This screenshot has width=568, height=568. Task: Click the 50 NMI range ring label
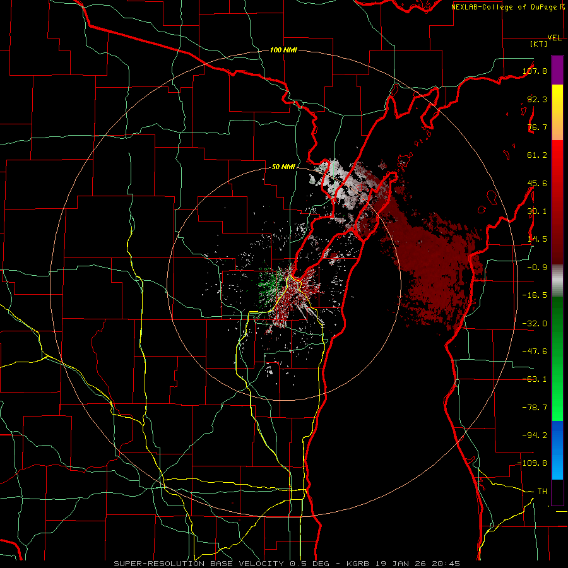pos(283,167)
